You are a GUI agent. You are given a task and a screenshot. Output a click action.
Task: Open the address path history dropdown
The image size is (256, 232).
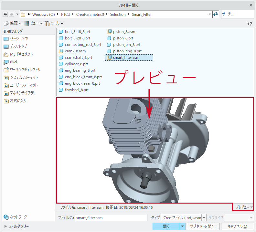209,14
